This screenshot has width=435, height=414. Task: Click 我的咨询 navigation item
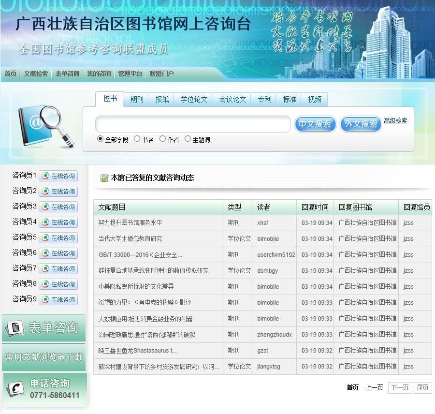[99, 74]
